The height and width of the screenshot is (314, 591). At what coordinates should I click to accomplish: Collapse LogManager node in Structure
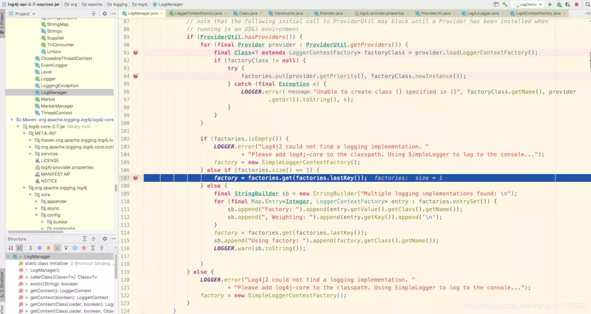[x=9, y=256]
